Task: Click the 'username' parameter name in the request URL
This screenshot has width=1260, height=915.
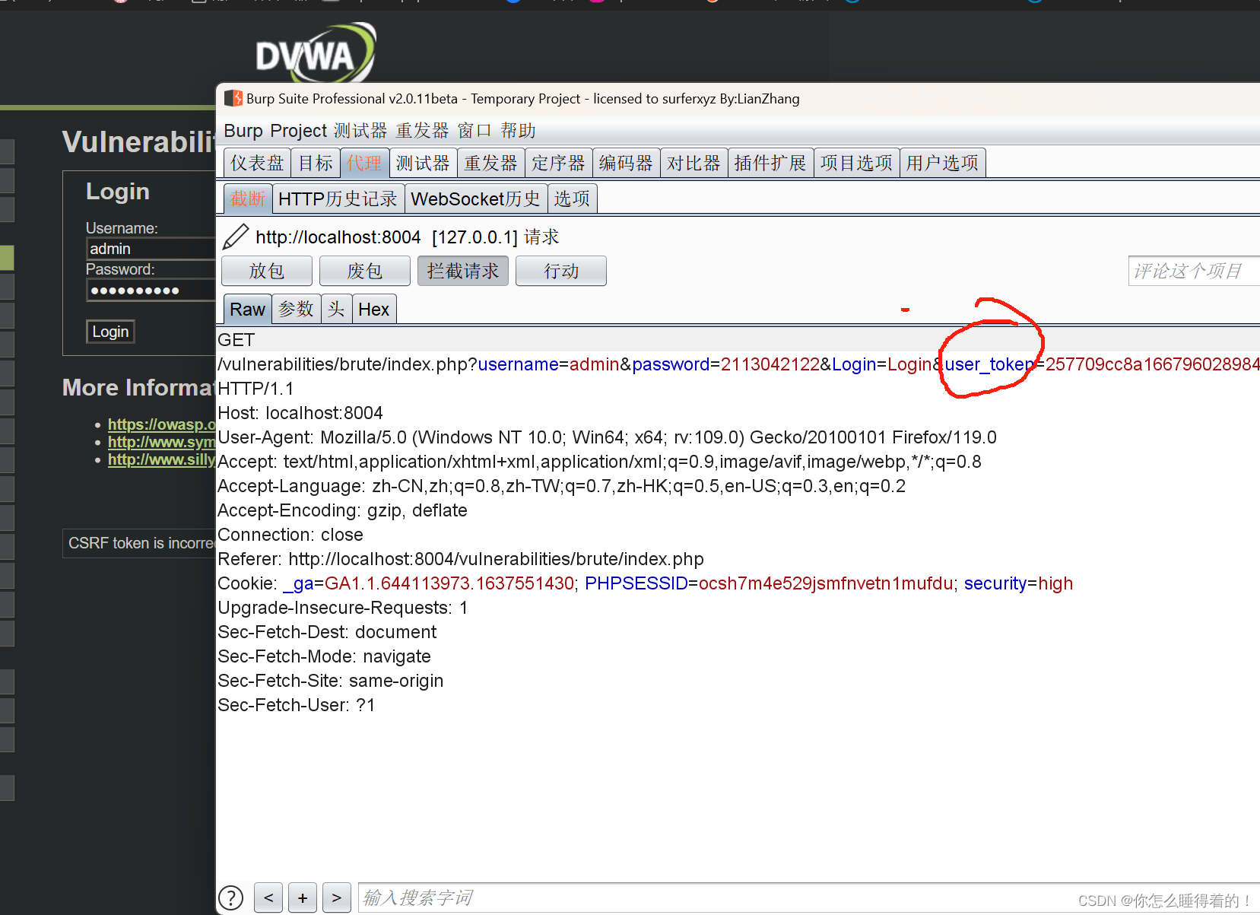Action: (518, 364)
